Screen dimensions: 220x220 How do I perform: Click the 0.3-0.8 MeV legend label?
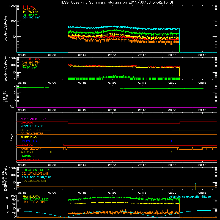(31, 62)
